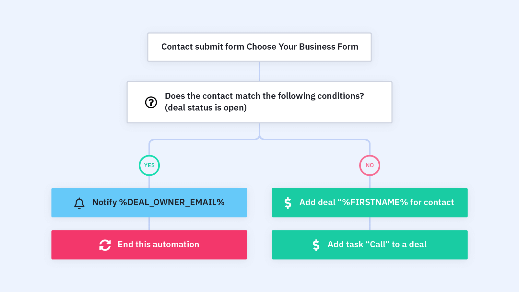
Task: Click the dollar icon in Add task block
Action: [316, 245]
